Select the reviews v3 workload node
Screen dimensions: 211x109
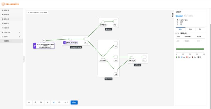coord(116,71)
